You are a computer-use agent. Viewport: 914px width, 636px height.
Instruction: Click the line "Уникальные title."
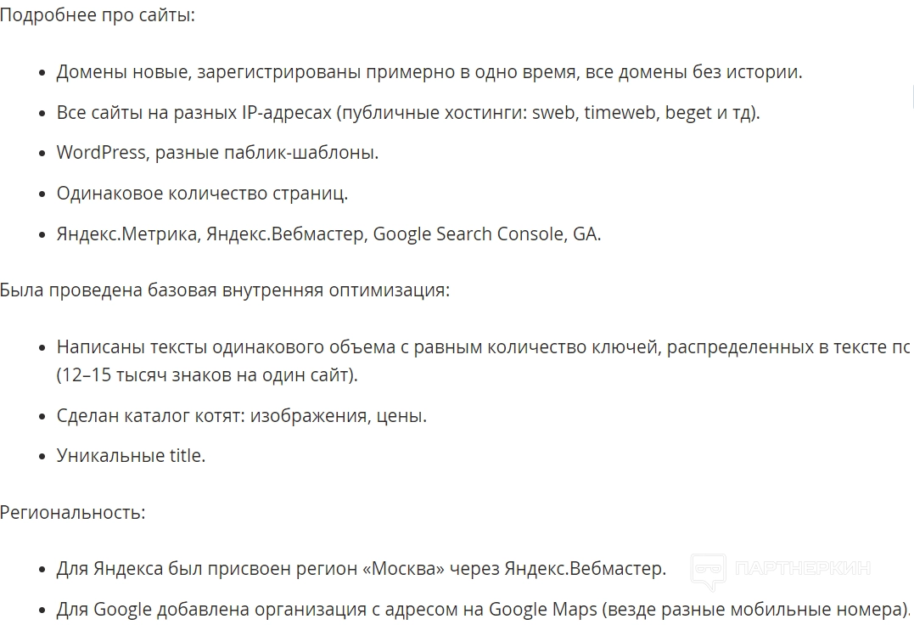(131, 455)
